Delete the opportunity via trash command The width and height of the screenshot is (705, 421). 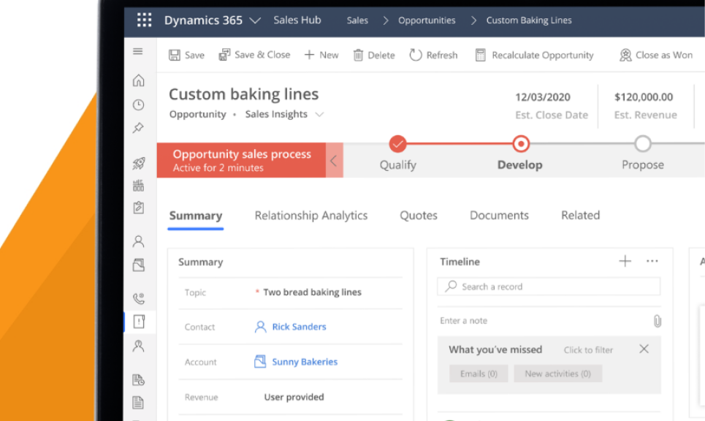tap(373, 55)
